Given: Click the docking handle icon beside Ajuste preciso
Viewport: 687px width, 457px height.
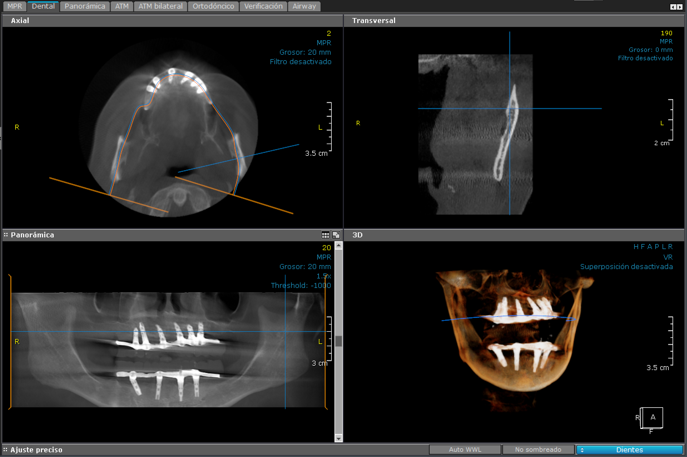Looking at the screenshot, I should (6, 450).
